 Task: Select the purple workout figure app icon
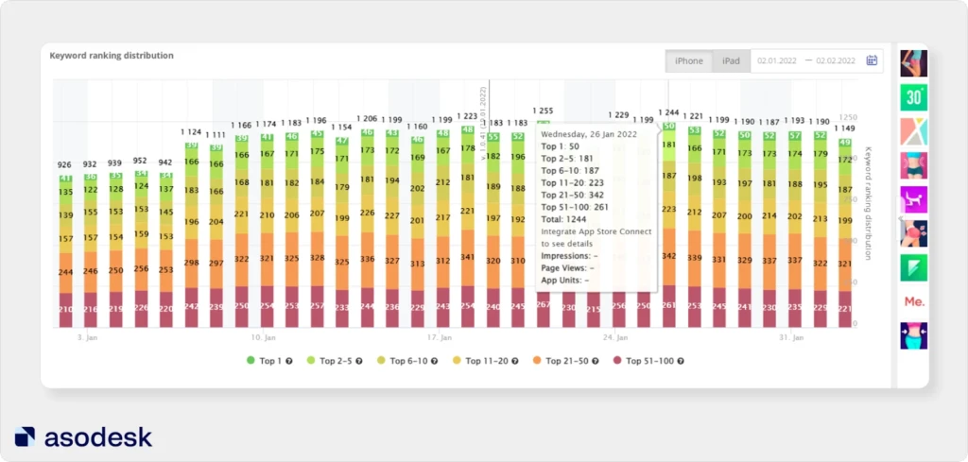point(914,200)
